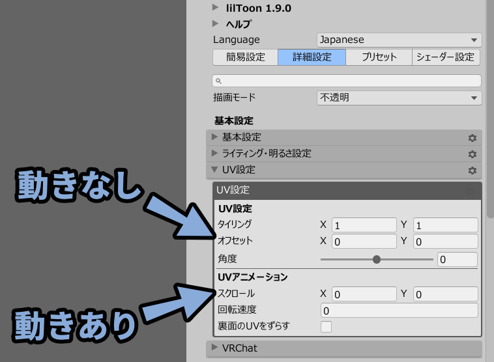Click the タイリング Y value field
Image resolution: width=494 pixels, height=362 pixels.
tap(446, 225)
